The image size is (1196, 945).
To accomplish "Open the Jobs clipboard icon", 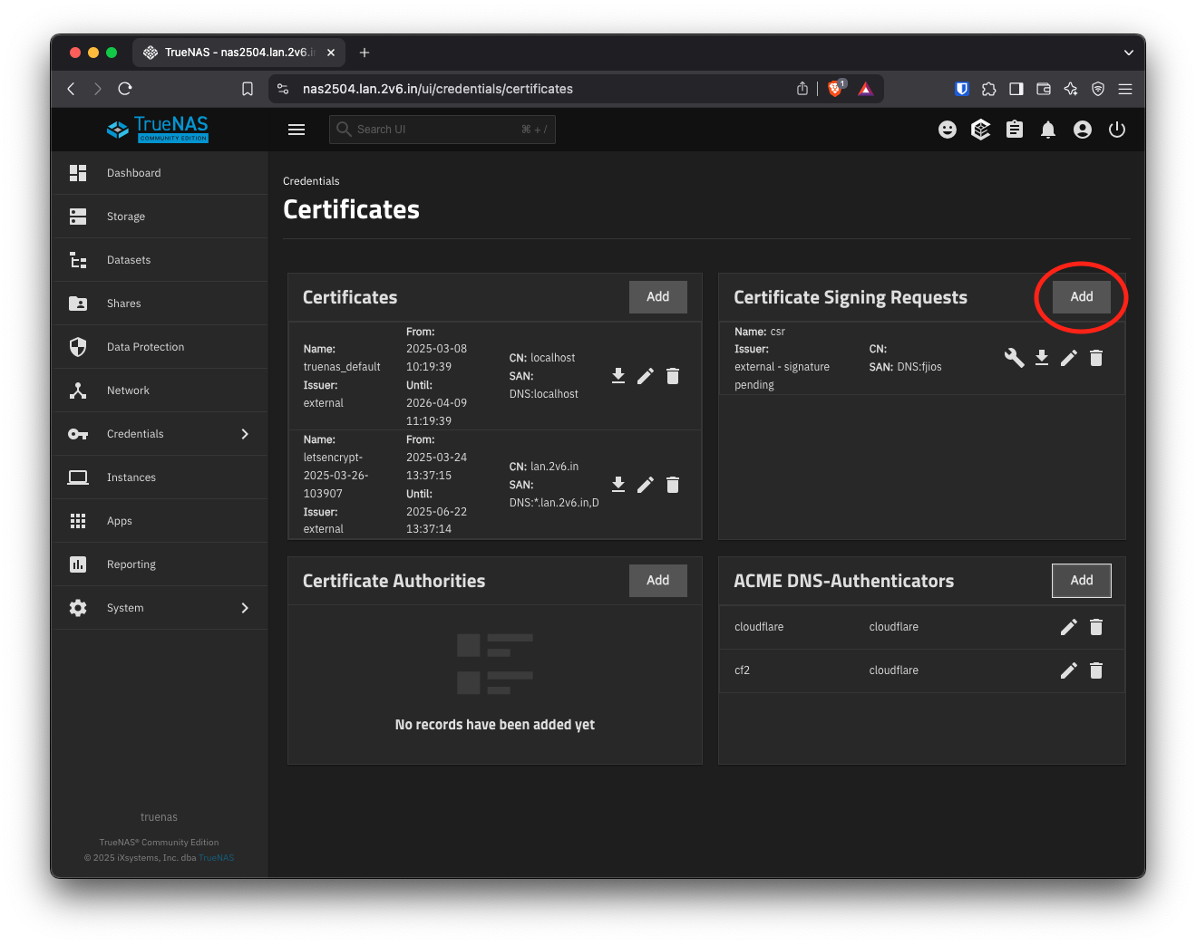I will click(x=1015, y=130).
